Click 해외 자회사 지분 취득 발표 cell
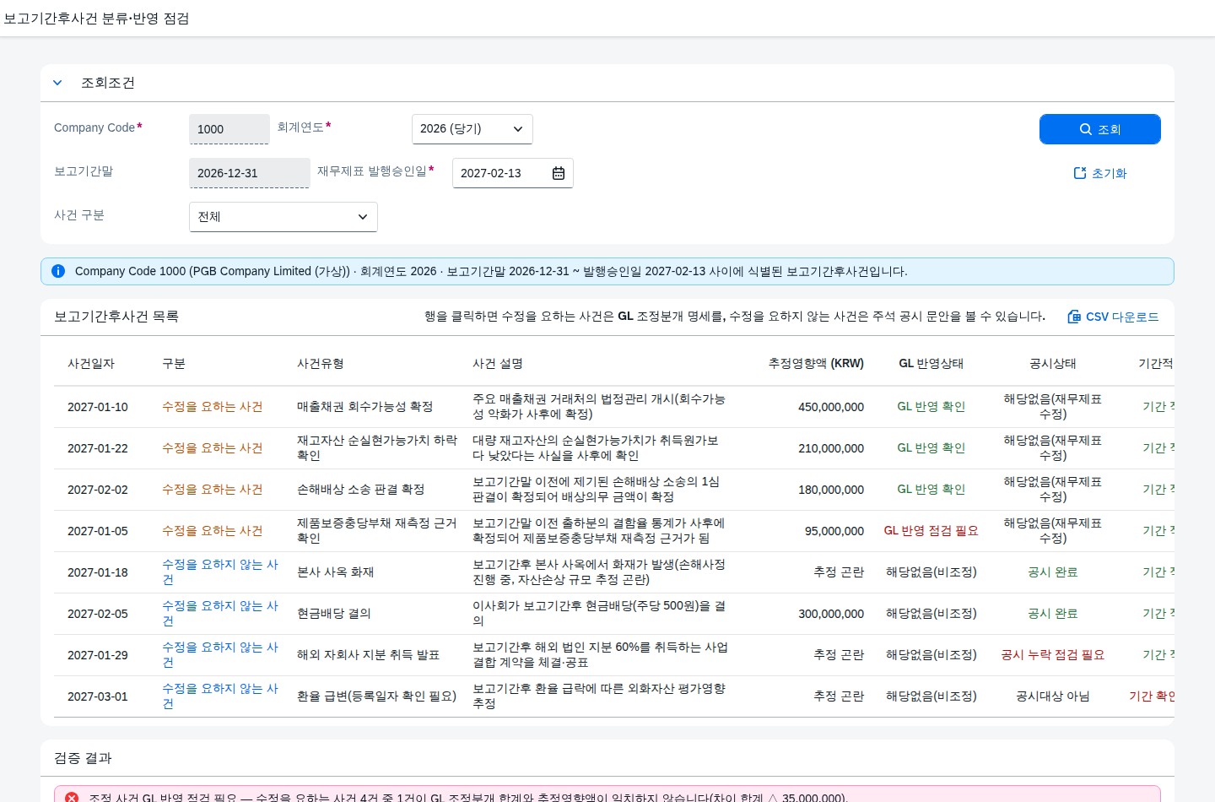Viewport: 1215px width, 802px height. (368, 655)
